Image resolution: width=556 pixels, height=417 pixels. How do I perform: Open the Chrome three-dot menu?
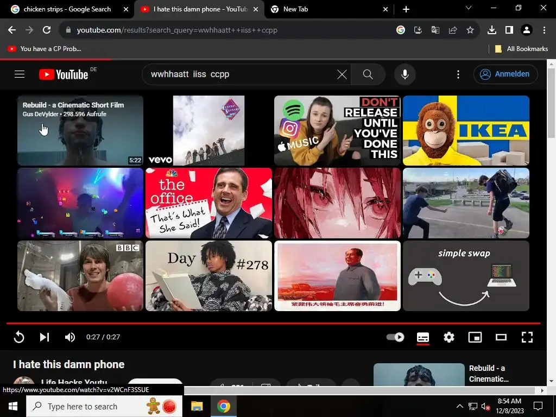click(x=544, y=30)
